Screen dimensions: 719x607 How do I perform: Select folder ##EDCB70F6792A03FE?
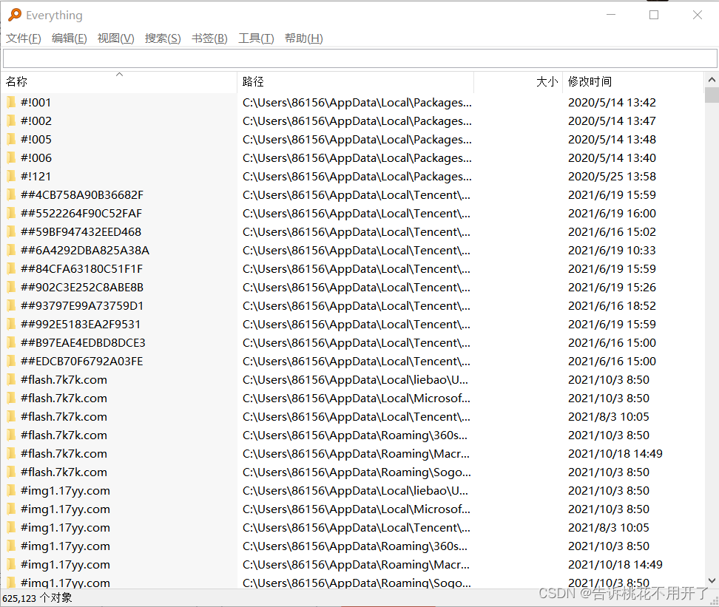(x=81, y=362)
